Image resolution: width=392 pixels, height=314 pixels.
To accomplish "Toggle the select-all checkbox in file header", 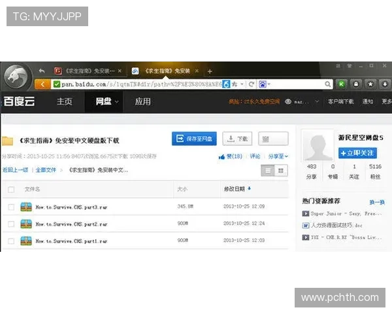I will 11,190.
